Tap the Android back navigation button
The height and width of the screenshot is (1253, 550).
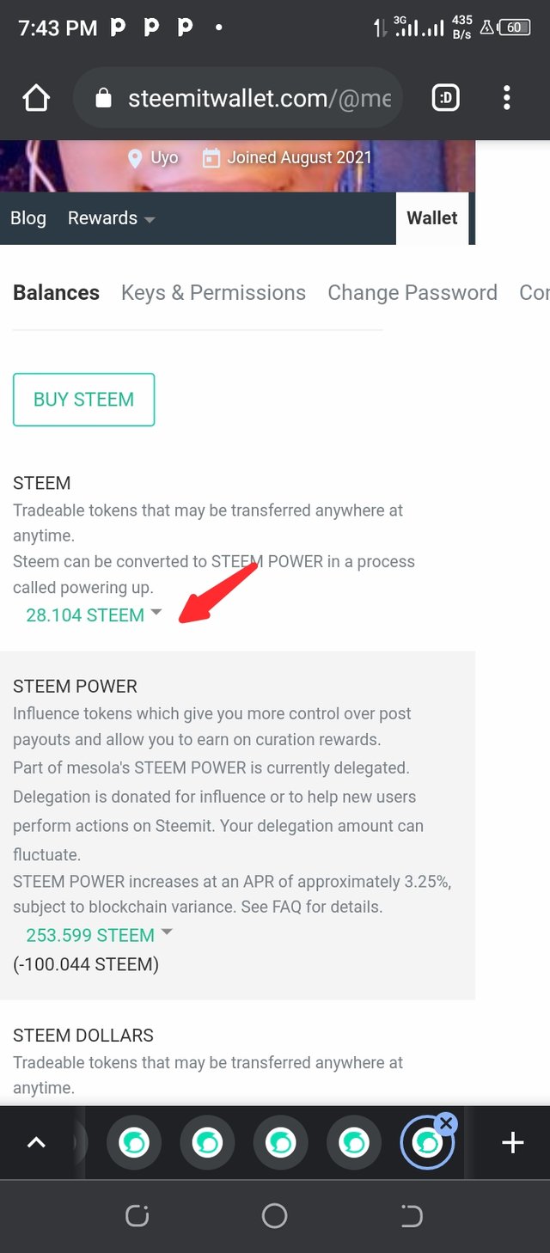pyautogui.click(x=412, y=1216)
